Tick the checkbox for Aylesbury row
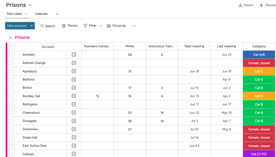The width and height of the screenshot is (276, 157). [11, 71]
